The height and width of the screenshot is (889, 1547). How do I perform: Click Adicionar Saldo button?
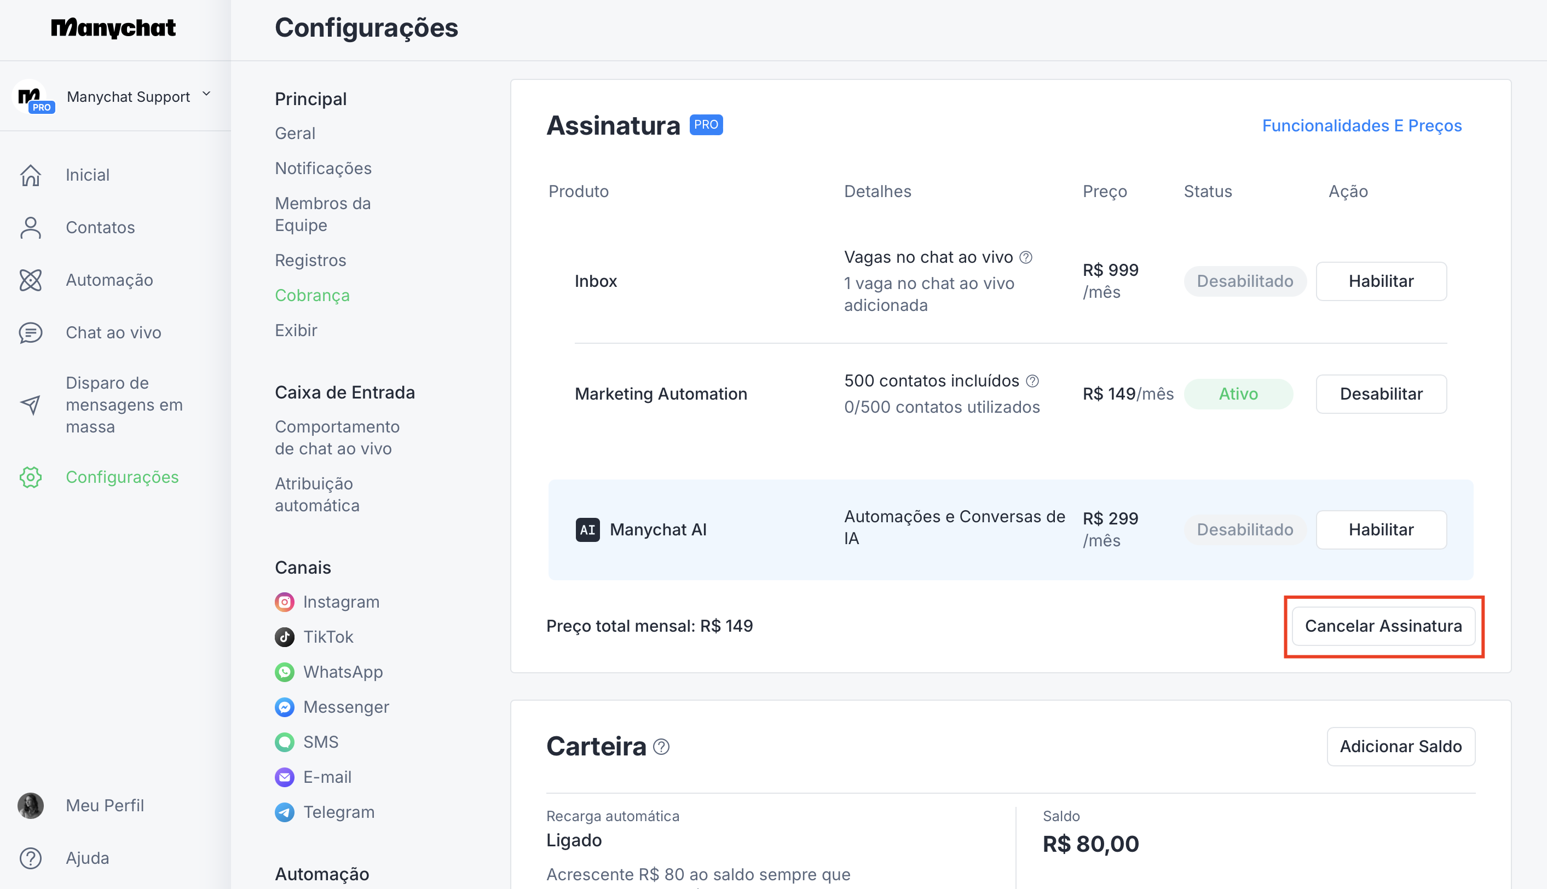coord(1400,747)
